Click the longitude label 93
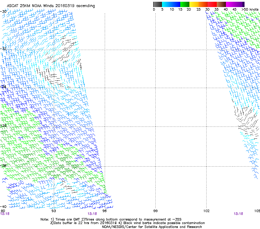The height and width of the screenshot is (229, 260). click(x=54, y=211)
